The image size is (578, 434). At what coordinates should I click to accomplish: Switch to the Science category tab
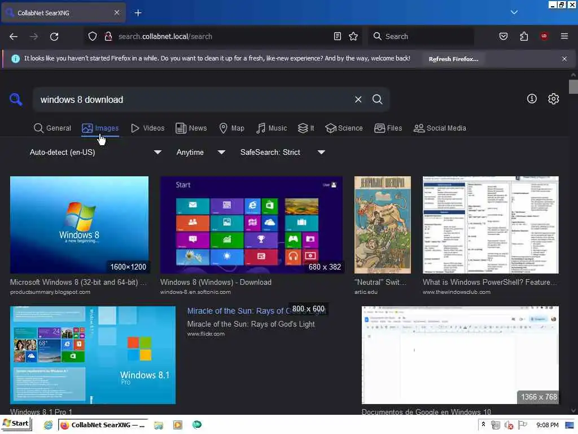point(344,128)
